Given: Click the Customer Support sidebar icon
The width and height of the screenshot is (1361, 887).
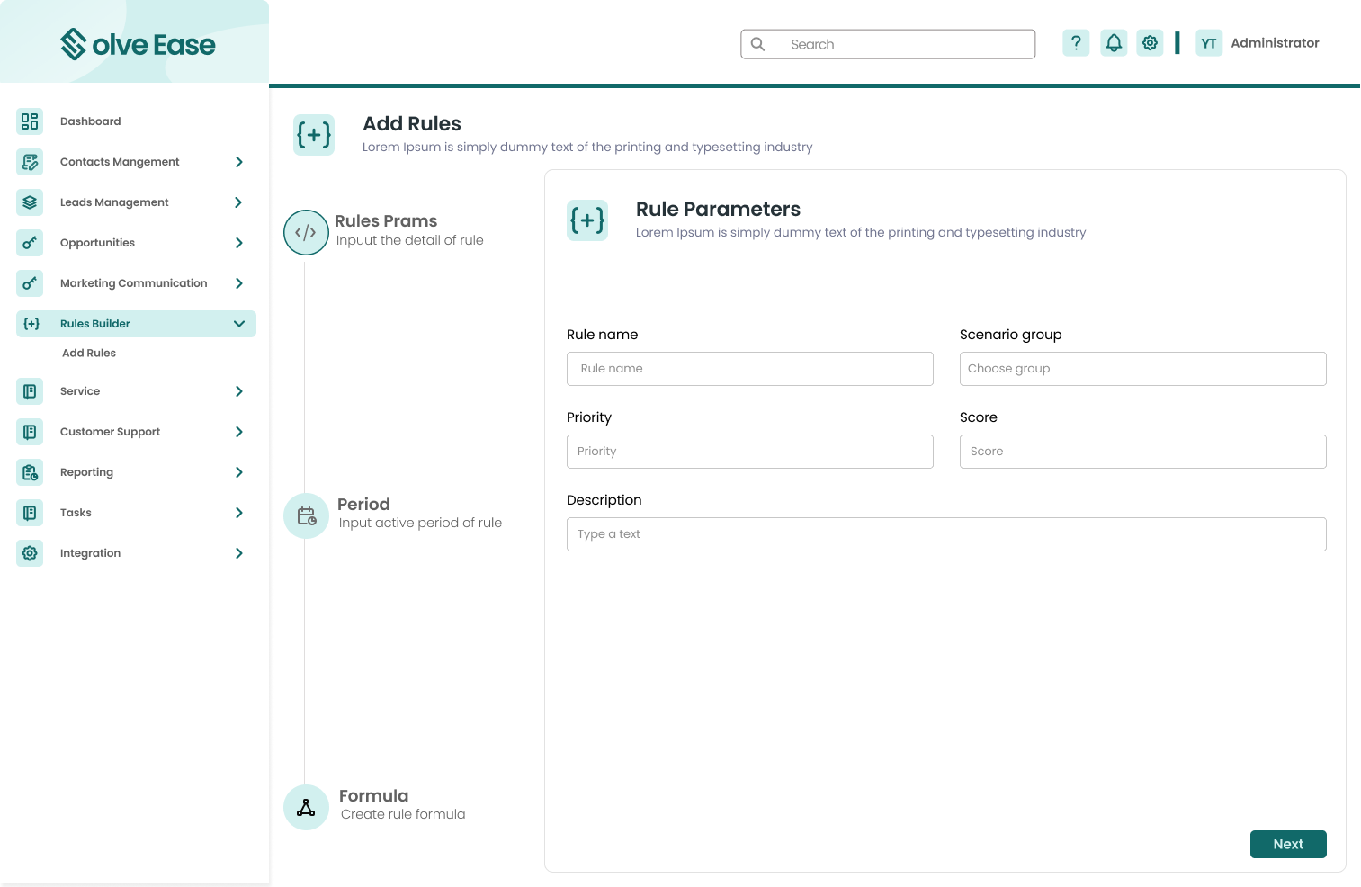Looking at the screenshot, I should pyautogui.click(x=30, y=432).
